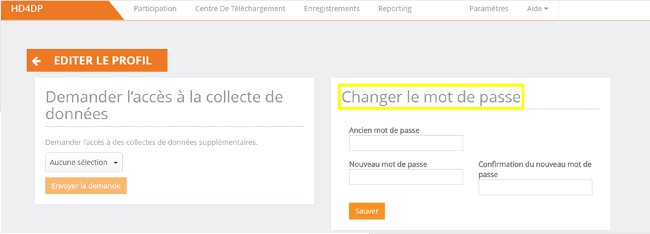Click the EDITER LE PROFIL title banner
650x234 pixels.
point(103,60)
